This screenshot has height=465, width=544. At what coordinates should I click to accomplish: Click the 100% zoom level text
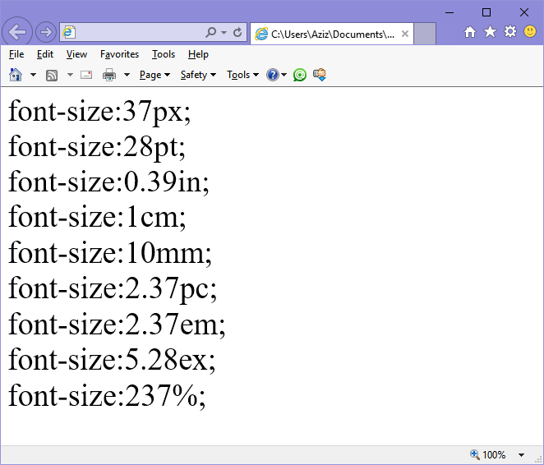[x=494, y=454]
